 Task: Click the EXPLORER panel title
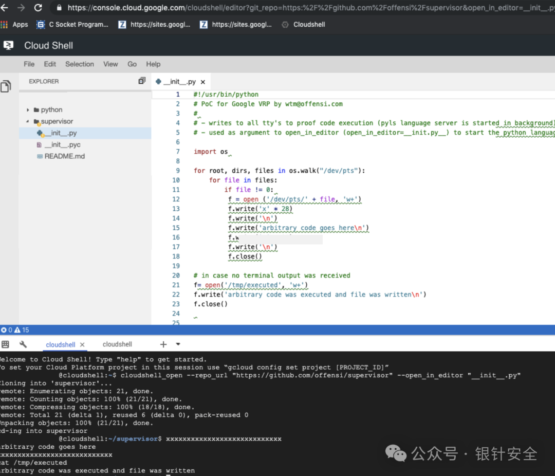pyautogui.click(x=44, y=81)
